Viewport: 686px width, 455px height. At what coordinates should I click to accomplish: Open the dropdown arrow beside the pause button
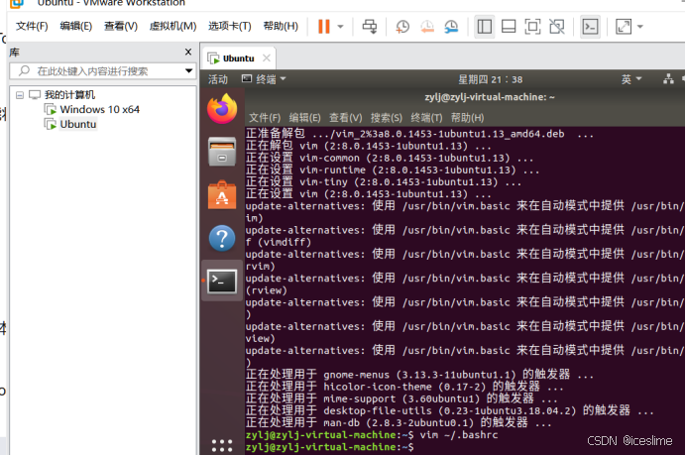point(340,27)
